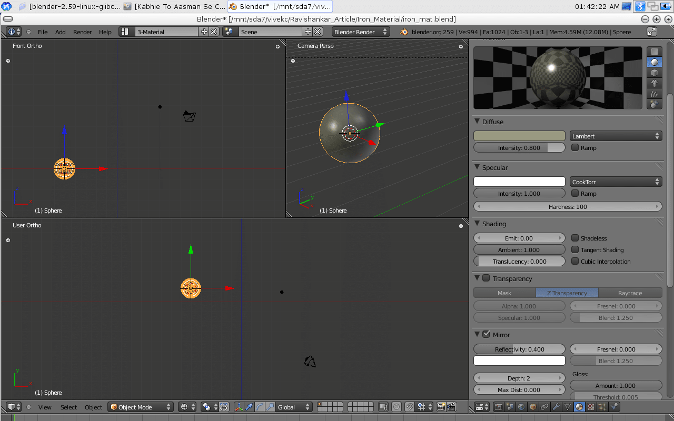Enable the Shadeless checkbox

(575, 238)
